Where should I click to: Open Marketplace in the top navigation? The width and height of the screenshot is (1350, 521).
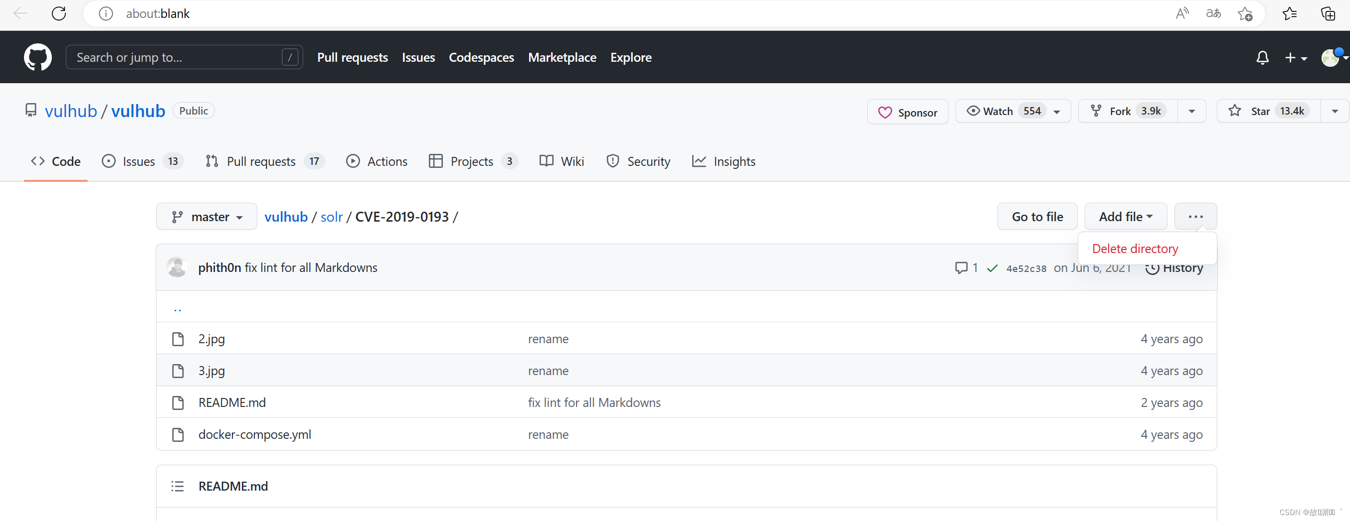562,57
